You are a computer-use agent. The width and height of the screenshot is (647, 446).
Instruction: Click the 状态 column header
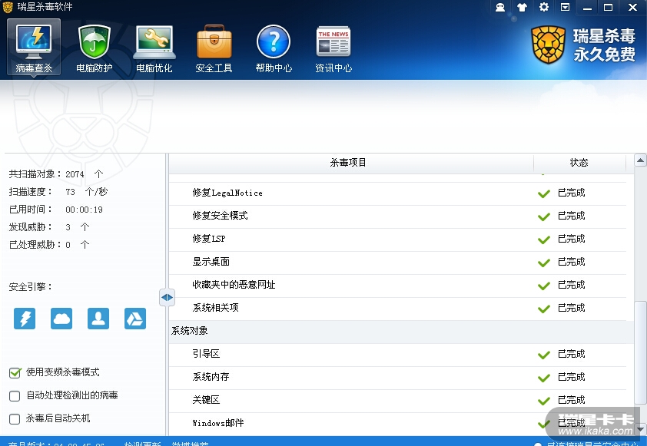[x=579, y=163]
